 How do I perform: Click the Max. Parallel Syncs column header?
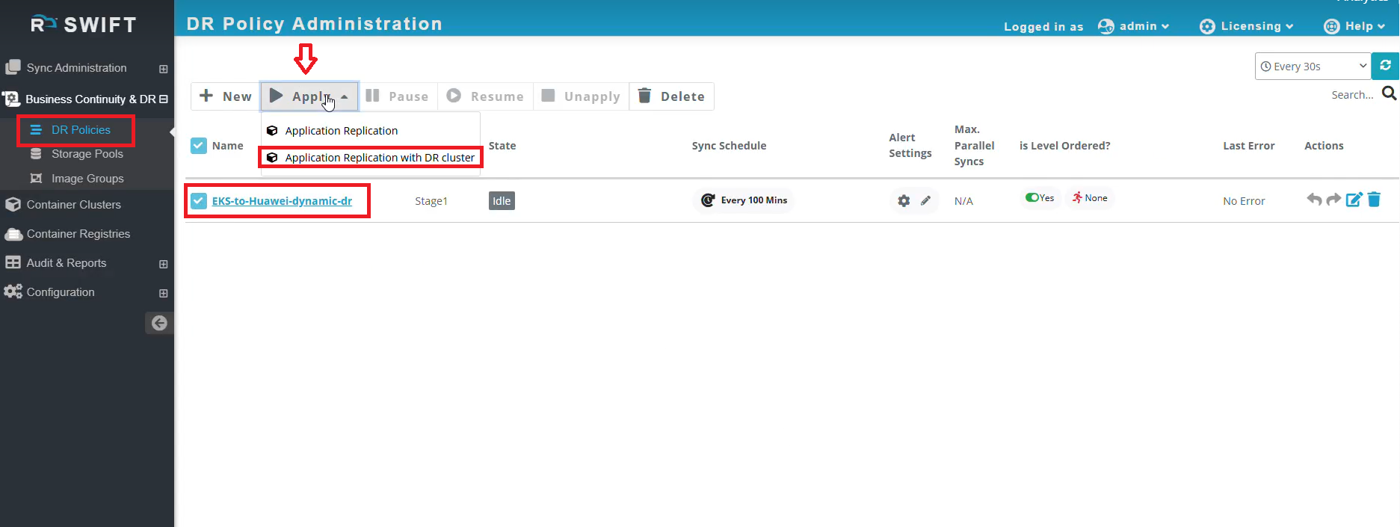tap(975, 145)
